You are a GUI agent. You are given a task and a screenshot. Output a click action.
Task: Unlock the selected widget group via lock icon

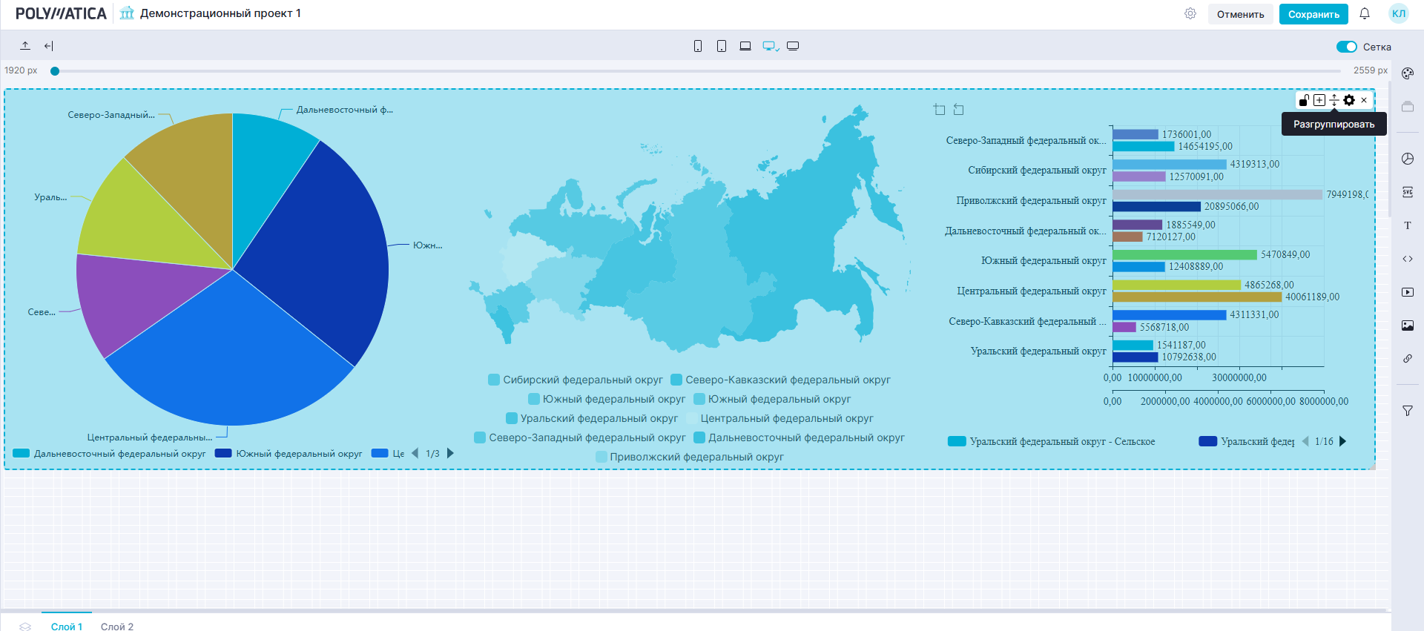1304,100
